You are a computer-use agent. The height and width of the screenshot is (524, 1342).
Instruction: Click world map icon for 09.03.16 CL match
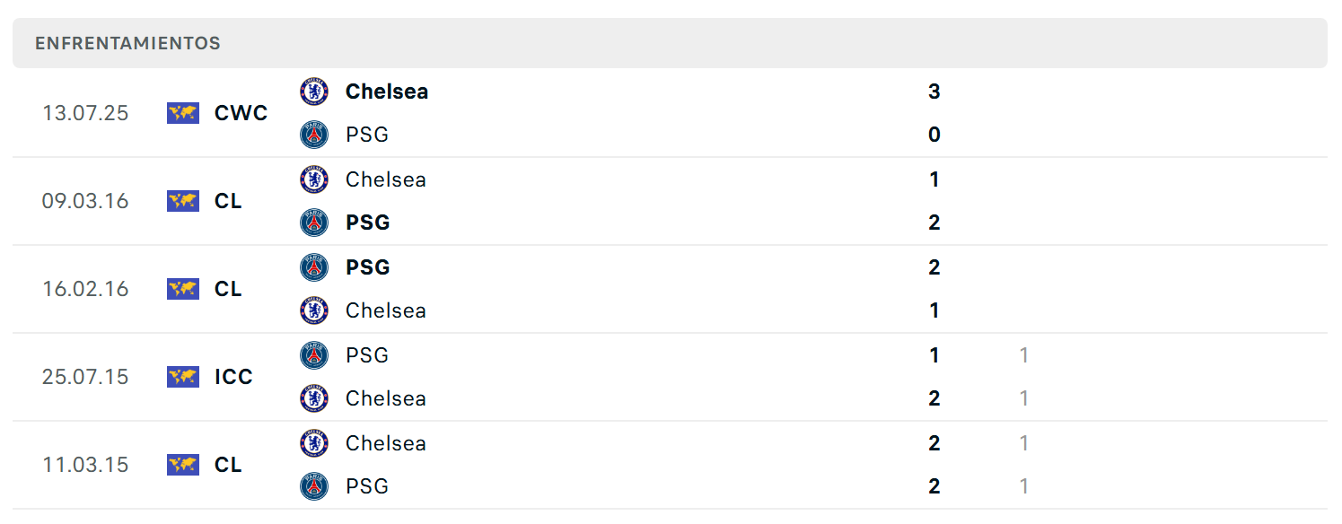(183, 201)
